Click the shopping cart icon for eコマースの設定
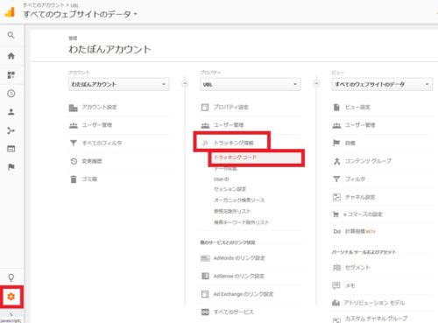This screenshot has height=323, width=438. pyautogui.click(x=336, y=214)
